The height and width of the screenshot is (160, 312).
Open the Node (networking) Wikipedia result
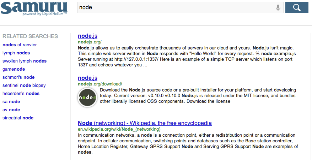coord(145,123)
